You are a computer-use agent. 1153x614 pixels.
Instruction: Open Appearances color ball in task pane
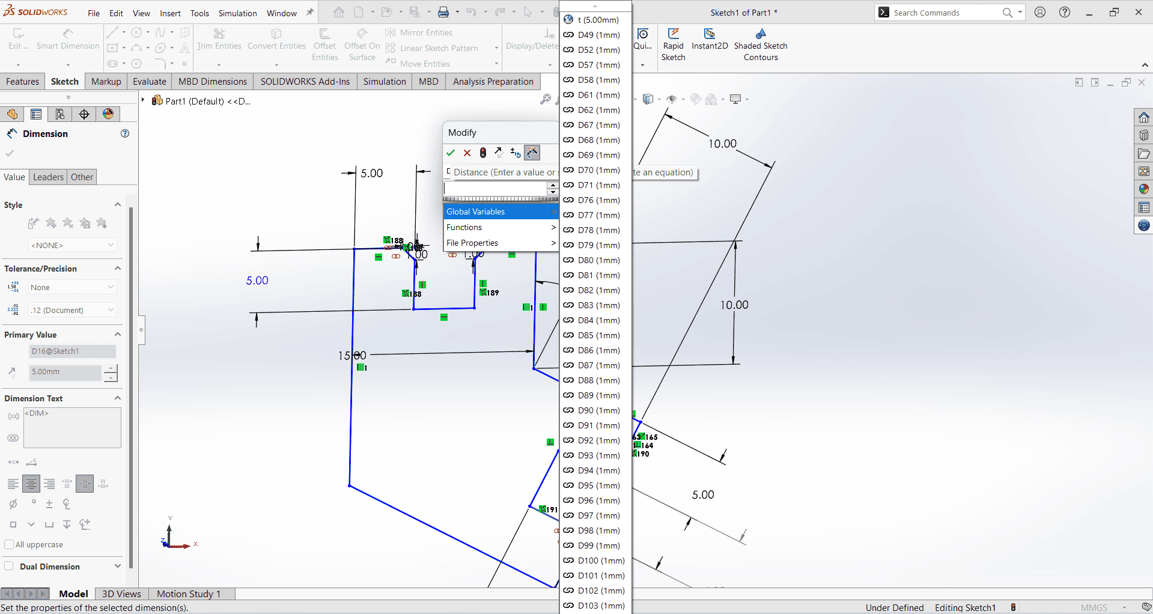pos(1144,189)
